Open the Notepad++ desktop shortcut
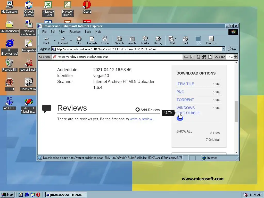The height and width of the screenshot is (198, 264). 29,46
